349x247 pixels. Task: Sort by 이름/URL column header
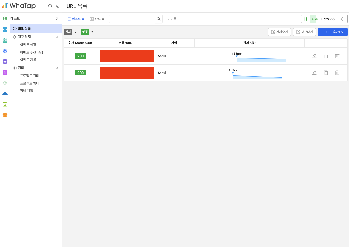(125, 43)
